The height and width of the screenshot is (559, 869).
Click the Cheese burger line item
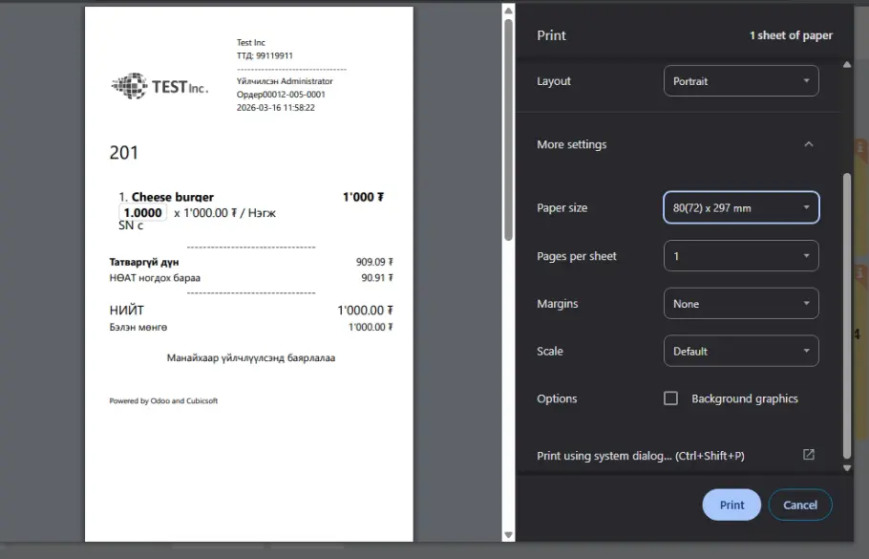click(172, 197)
